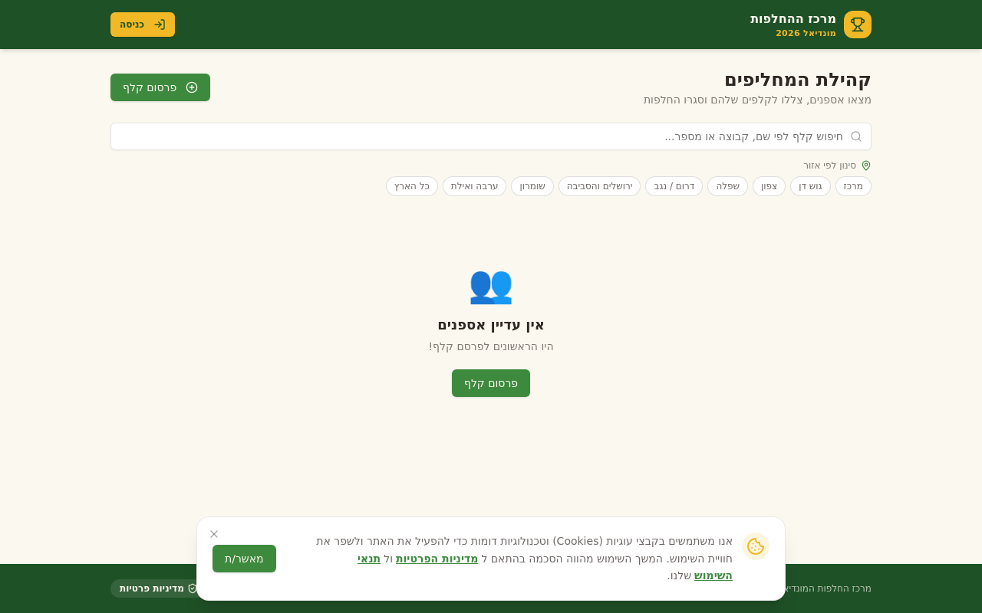Filter by שפלה region
The image size is (982, 613).
pos(727,186)
